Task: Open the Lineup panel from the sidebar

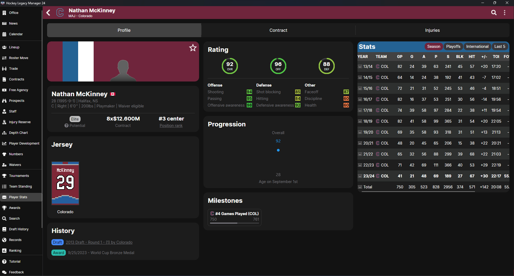Action: (14, 47)
